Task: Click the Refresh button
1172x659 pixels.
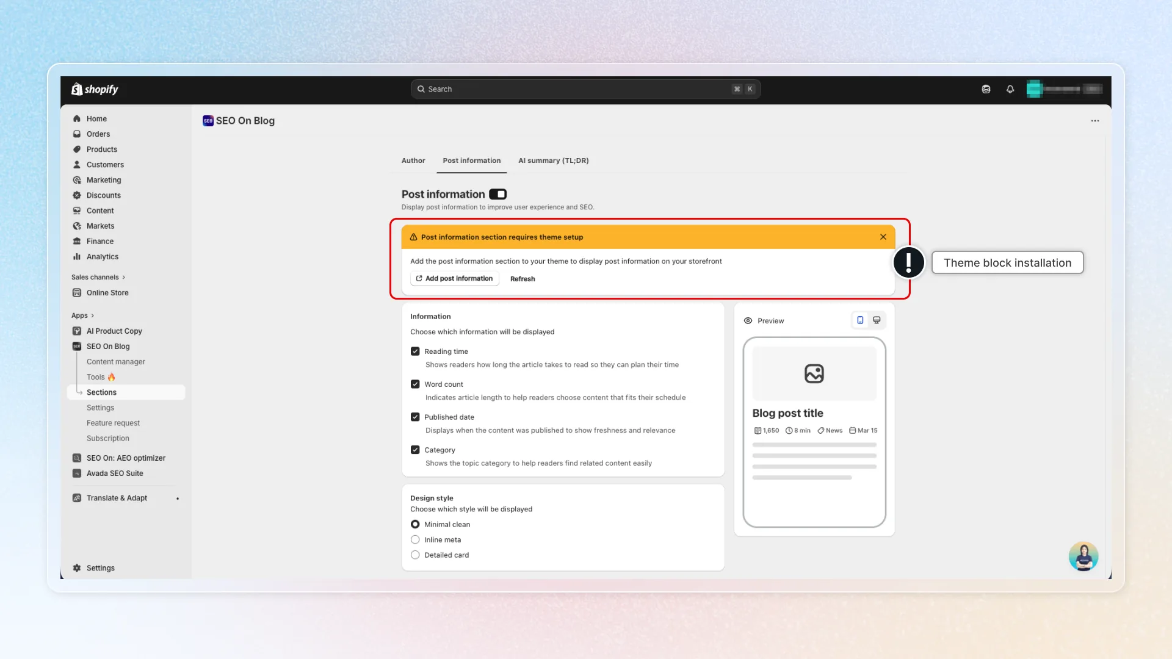Action: [x=523, y=279]
